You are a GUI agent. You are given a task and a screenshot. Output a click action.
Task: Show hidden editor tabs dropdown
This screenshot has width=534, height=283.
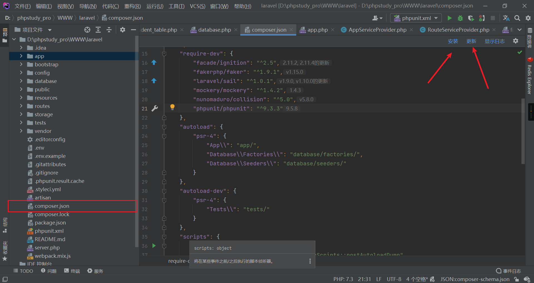point(520,30)
